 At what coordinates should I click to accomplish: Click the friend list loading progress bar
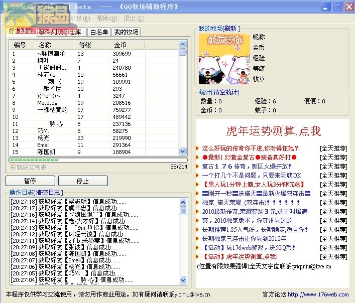tap(98, 160)
